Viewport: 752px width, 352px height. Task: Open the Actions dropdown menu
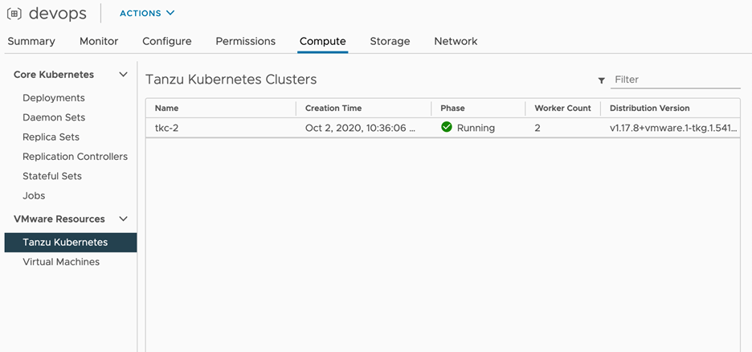coord(147,14)
